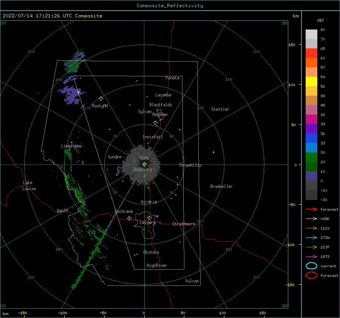Click the asterisk marker above Limestone
Screen dimensions: 340x318
pyautogui.click(x=71, y=143)
